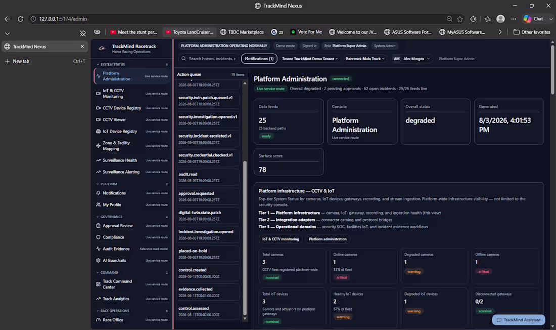This screenshot has width=556, height=330.
Task: Click the IoT & CCTV Monitoring camera icon
Action: (98, 94)
